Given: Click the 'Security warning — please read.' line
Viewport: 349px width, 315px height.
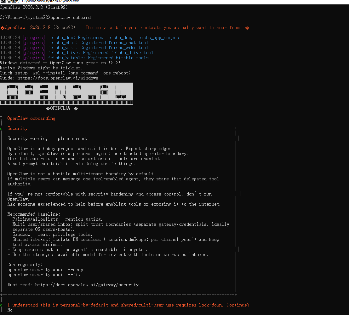Looking at the screenshot, I should coord(47,138).
